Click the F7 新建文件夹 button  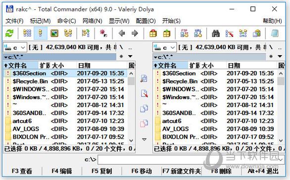coord(182,171)
